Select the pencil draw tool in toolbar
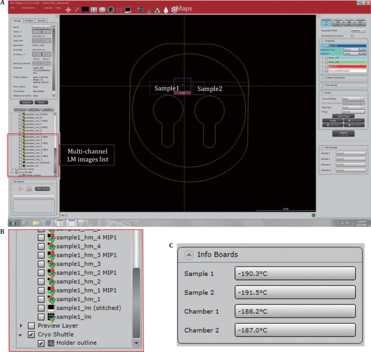371x352 pixels. 76,10
